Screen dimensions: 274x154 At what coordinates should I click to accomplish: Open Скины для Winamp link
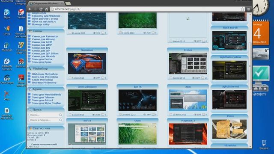44,39
